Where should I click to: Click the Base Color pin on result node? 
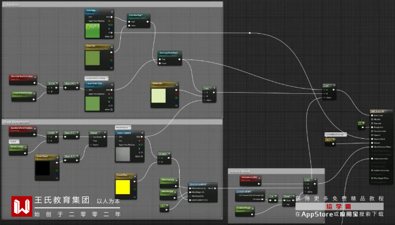pos(372,115)
